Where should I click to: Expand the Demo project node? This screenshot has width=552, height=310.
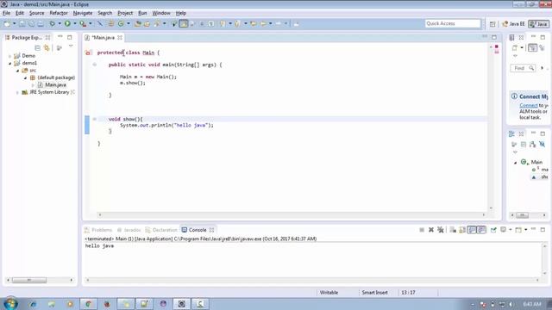tap(9, 56)
